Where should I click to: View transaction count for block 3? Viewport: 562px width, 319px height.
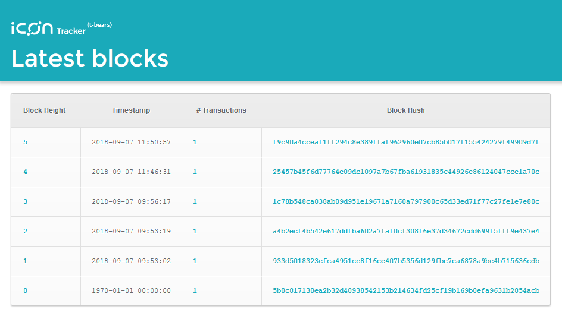click(x=195, y=202)
